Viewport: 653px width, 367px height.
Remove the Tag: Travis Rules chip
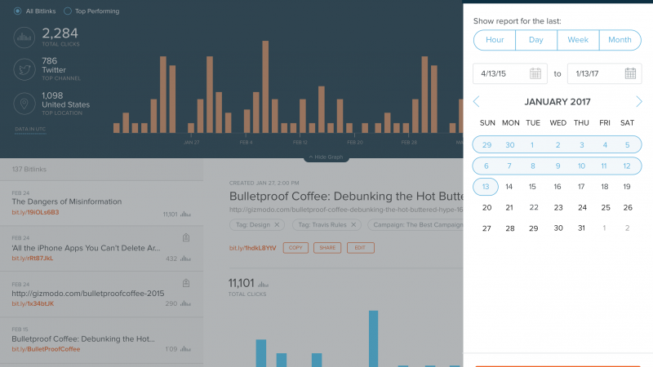[353, 225]
